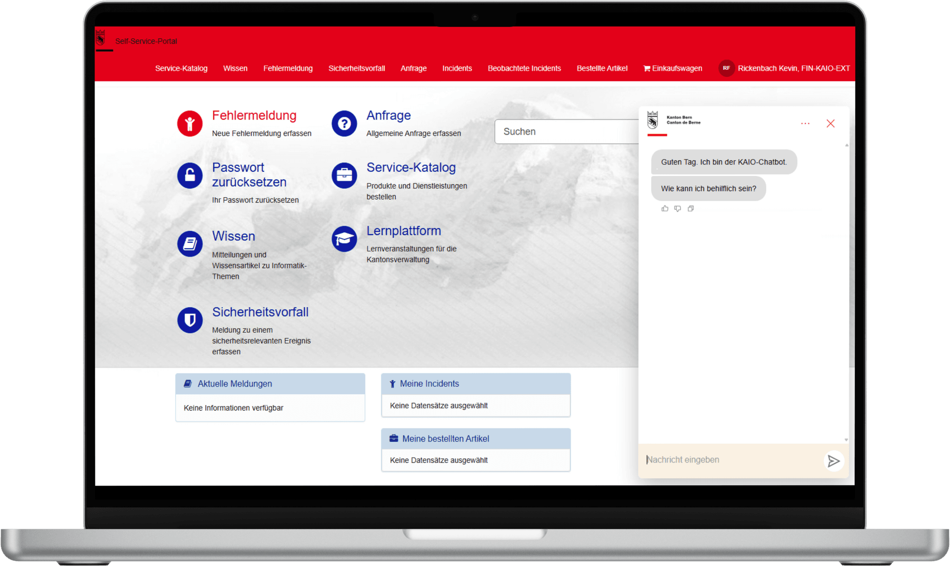Like the chatbot reply with thumbs up
The height and width of the screenshot is (566, 950).
tap(665, 208)
